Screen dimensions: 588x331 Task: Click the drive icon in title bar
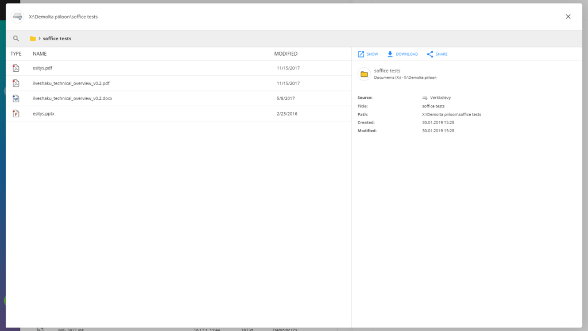point(18,17)
